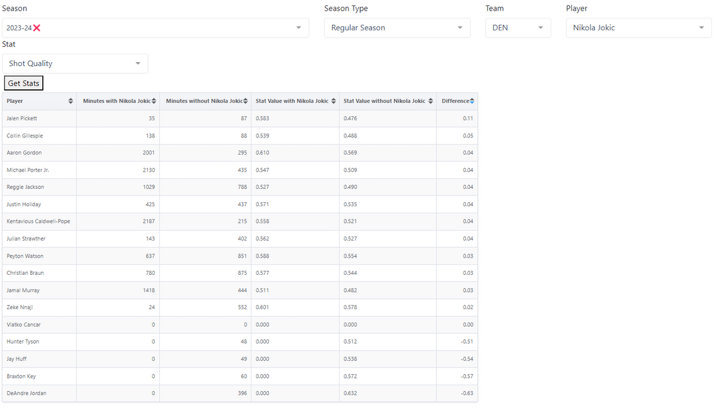Sort by Stat Value without Nikola Jokic icon

click(431, 101)
